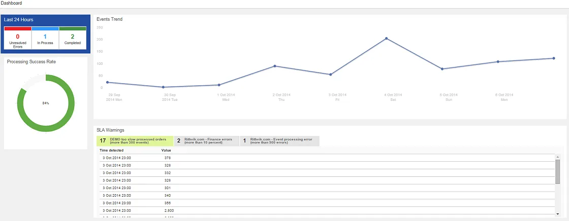Click the SLA table scrollbar up arrow

557,157
